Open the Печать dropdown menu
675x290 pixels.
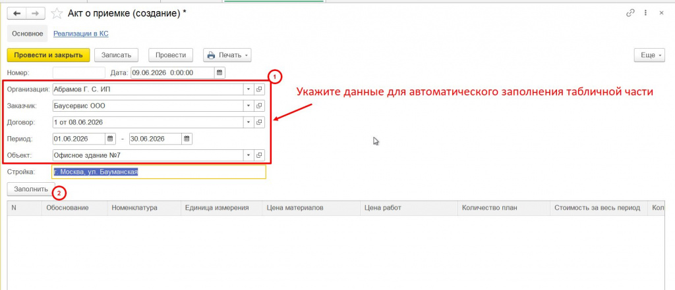click(x=227, y=55)
